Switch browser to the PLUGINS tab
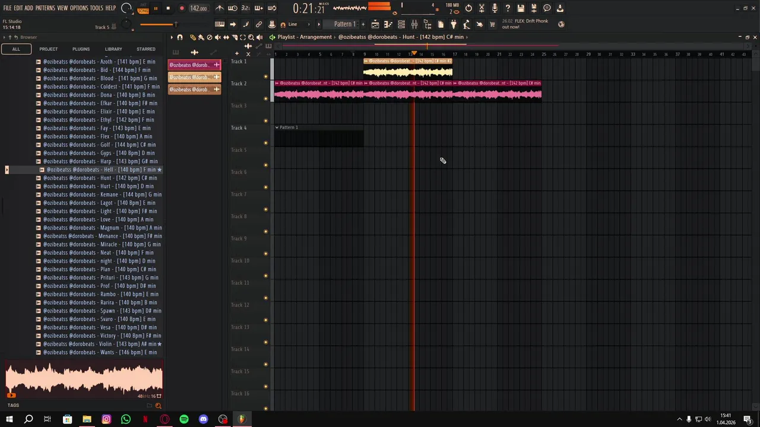Image resolution: width=760 pixels, height=427 pixels. 81,49
